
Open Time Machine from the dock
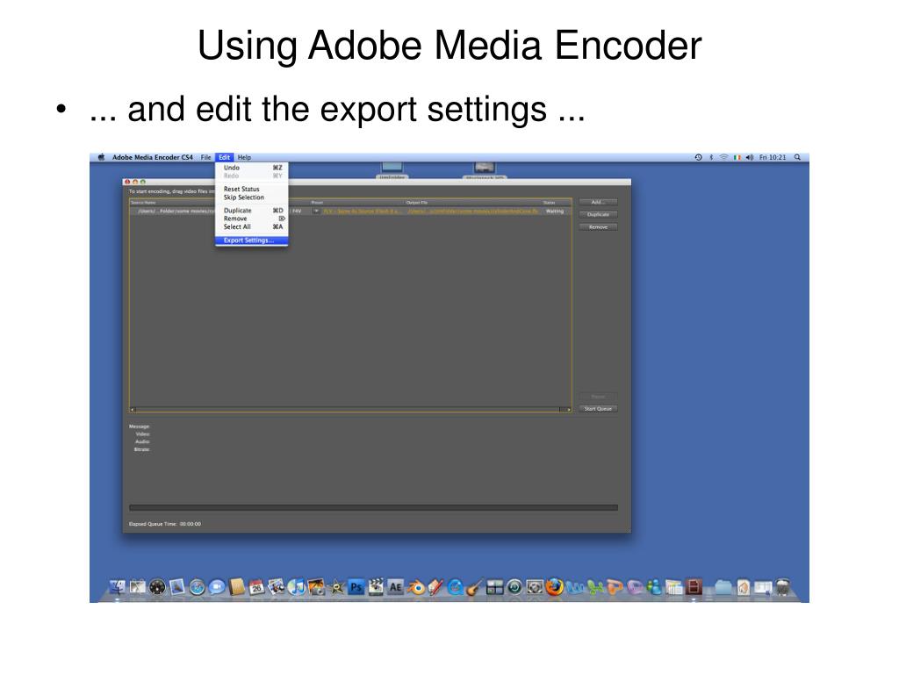pyautogui.click(x=514, y=587)
